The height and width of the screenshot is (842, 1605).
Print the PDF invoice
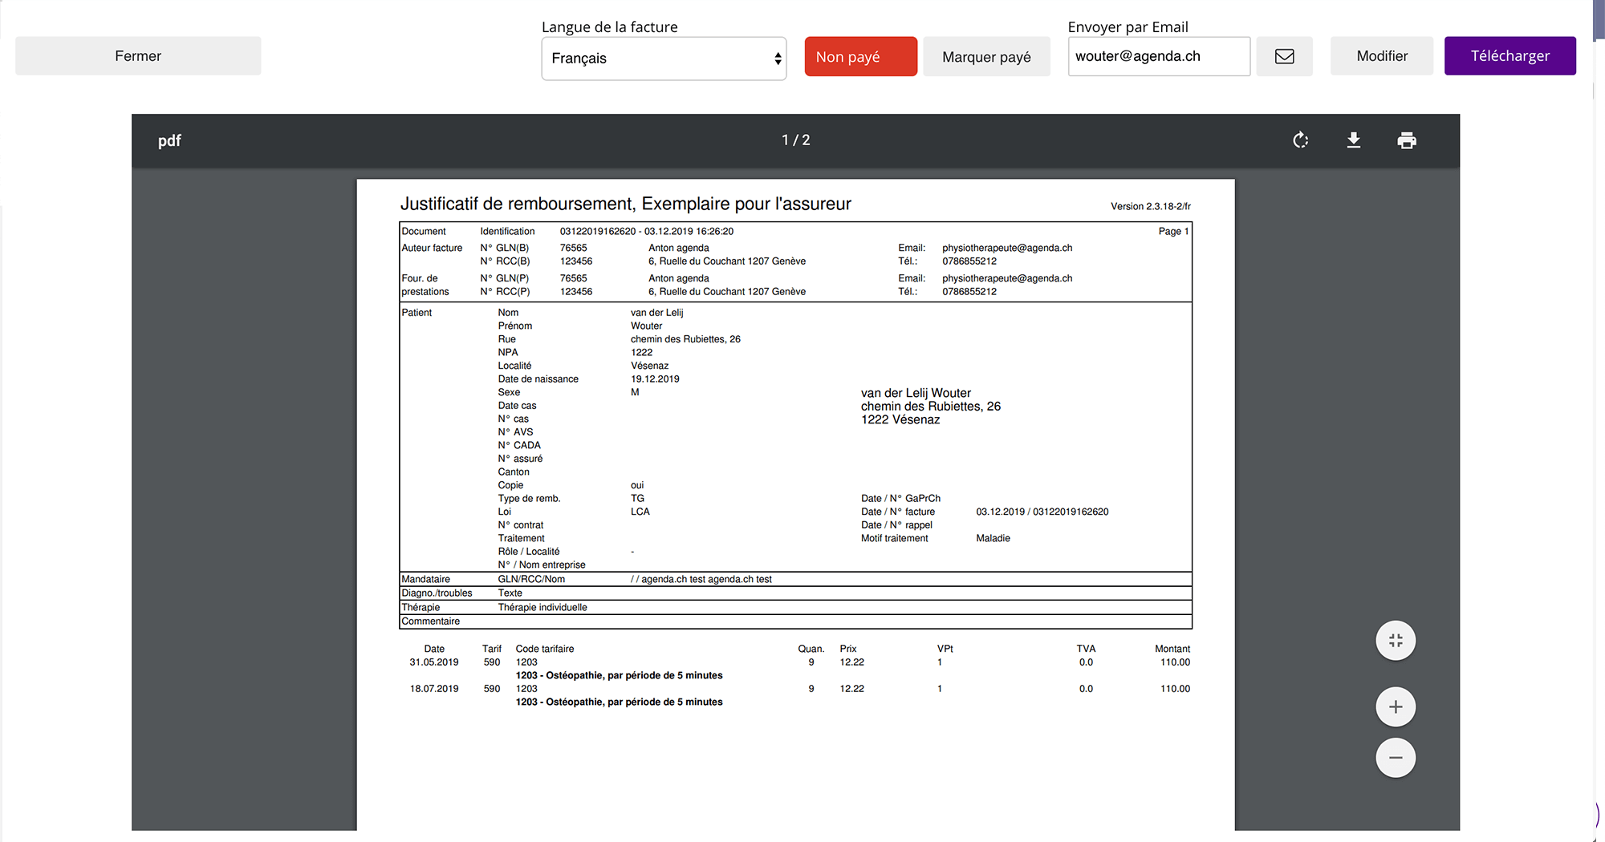pyautogui.click(x=1407, y=140)
